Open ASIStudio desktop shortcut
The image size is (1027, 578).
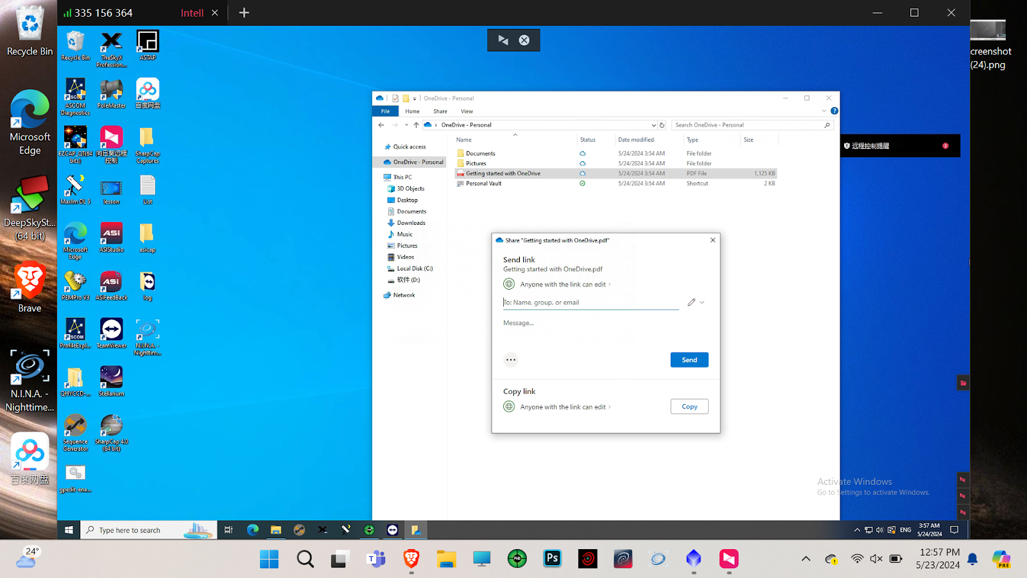click(x=111, y=238)
